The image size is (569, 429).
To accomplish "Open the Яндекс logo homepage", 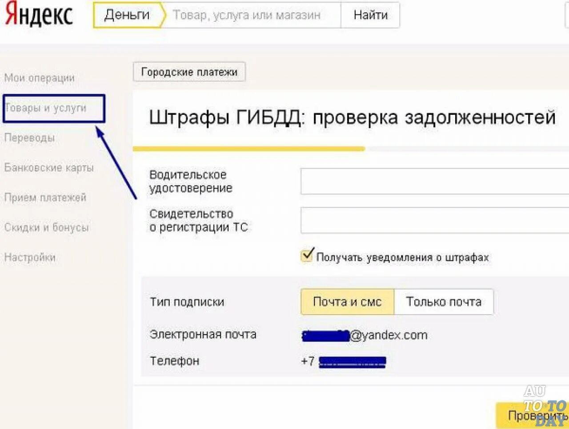I will point(39,14).
